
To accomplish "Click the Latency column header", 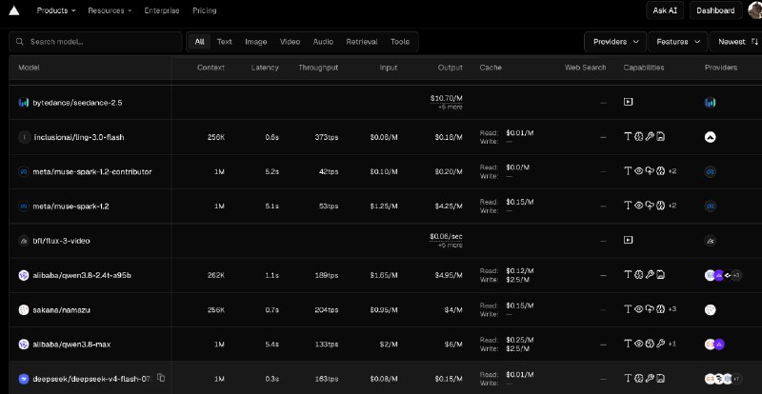I will click(265, 68).
